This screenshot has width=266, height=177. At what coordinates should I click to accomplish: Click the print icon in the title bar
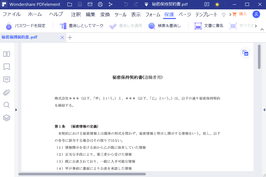click(100, 4)
